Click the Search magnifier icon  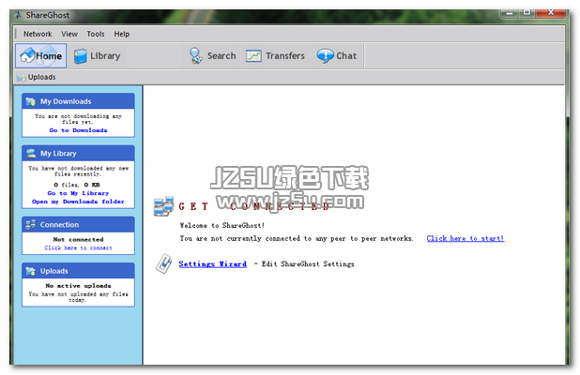pyautogui.click(x=195, y=56)
